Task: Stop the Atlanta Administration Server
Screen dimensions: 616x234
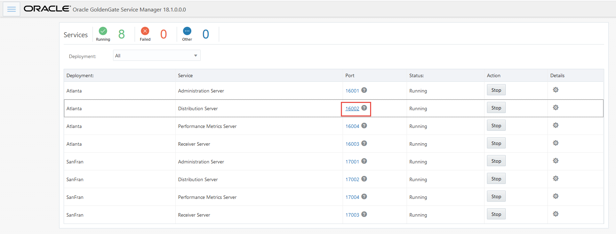Action: point(496,90)
